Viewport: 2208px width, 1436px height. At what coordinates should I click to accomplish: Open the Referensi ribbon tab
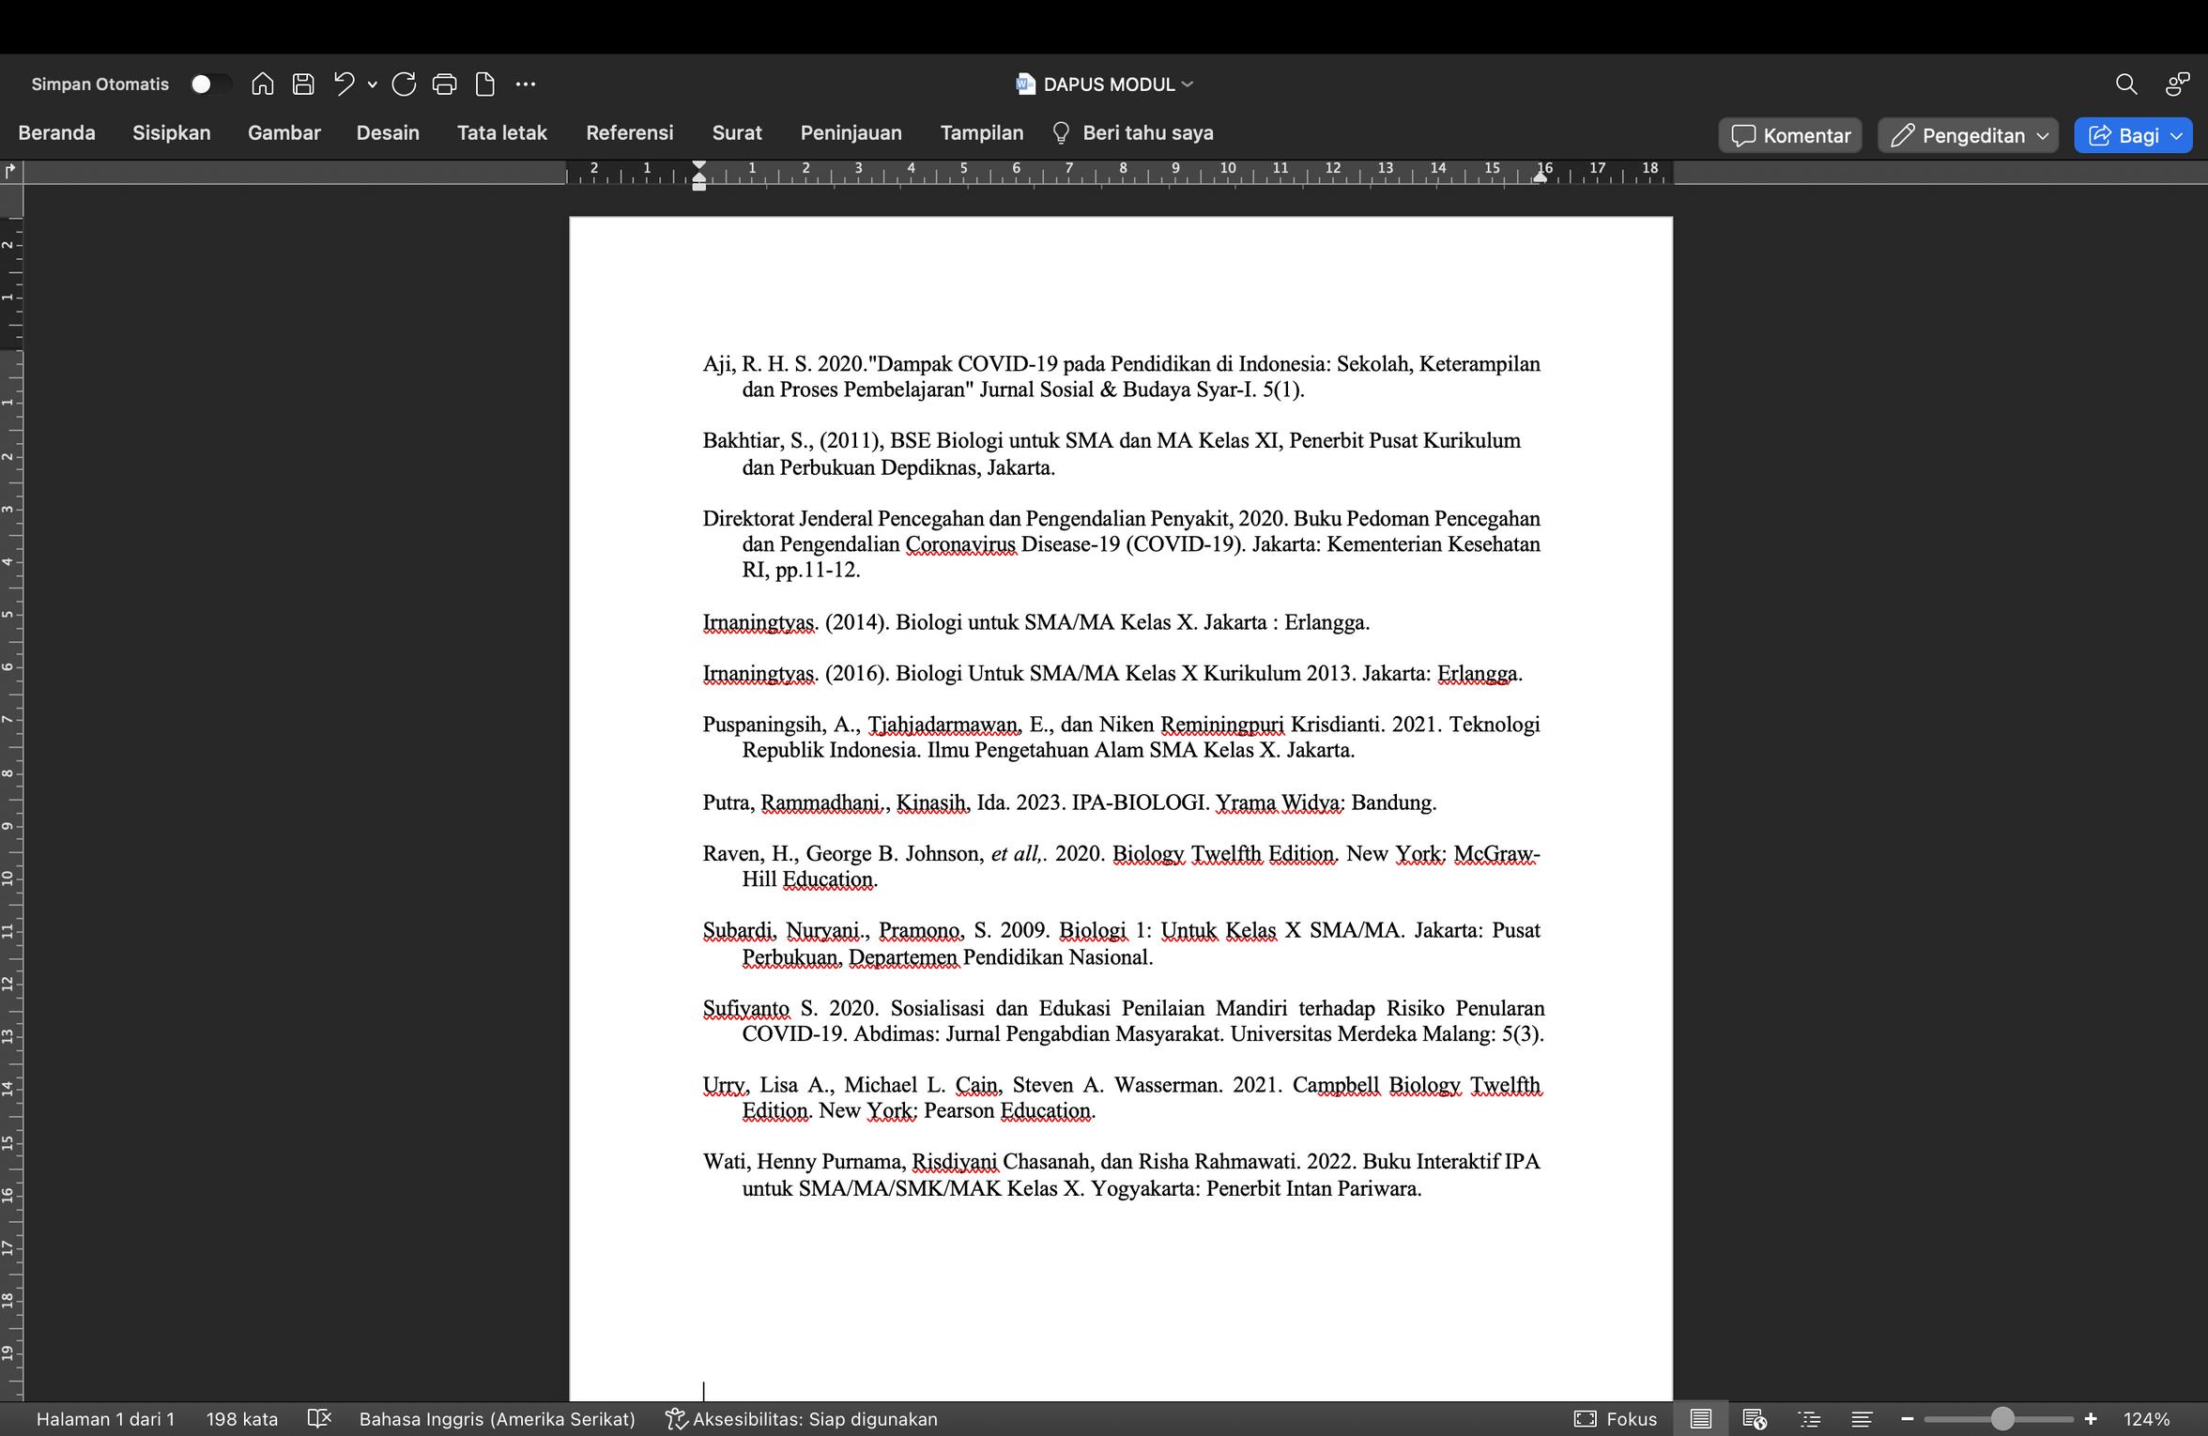[x=629, y=133]
